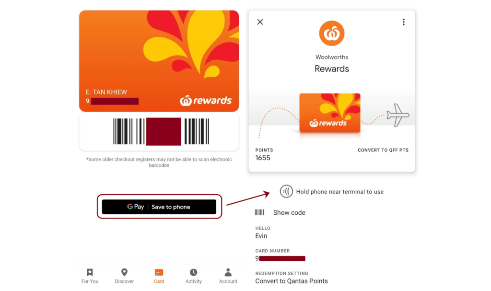Open the For You bookmark tab
The height and width of the screenshot is (291, 491).
pyautogui.click(x=90, y=276)
